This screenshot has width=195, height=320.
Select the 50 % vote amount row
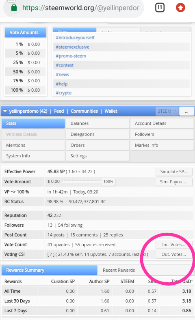pyautogui.click(x=26, y=72)
